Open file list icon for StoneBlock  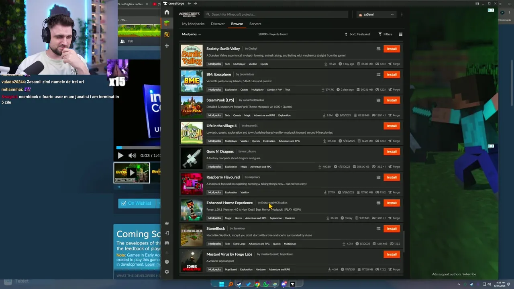click(378, 229)
